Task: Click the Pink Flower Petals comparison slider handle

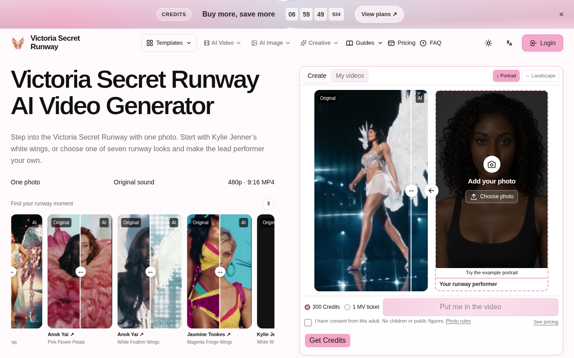Action: (80, 272)
